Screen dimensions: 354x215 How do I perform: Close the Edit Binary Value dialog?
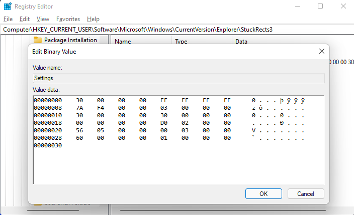pos(321,52)
